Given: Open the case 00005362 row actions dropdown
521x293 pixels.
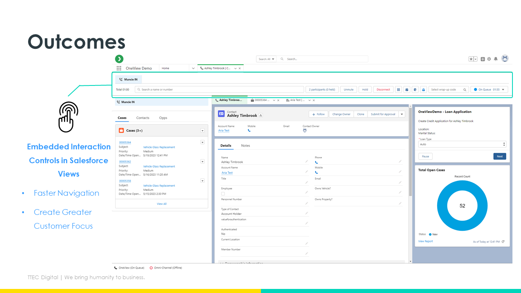Looking at the screenshot, I should coord(202,162).
